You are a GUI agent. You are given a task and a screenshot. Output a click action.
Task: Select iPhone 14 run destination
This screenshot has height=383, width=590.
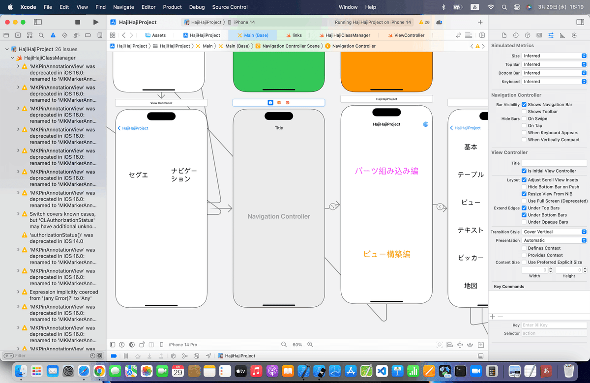[x=241, y=22]
